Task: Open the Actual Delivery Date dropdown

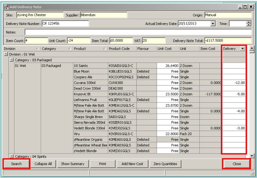Action: tap(213, 24)
